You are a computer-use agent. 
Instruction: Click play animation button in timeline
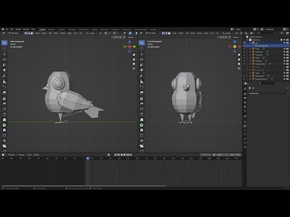(x=124, y=155)
